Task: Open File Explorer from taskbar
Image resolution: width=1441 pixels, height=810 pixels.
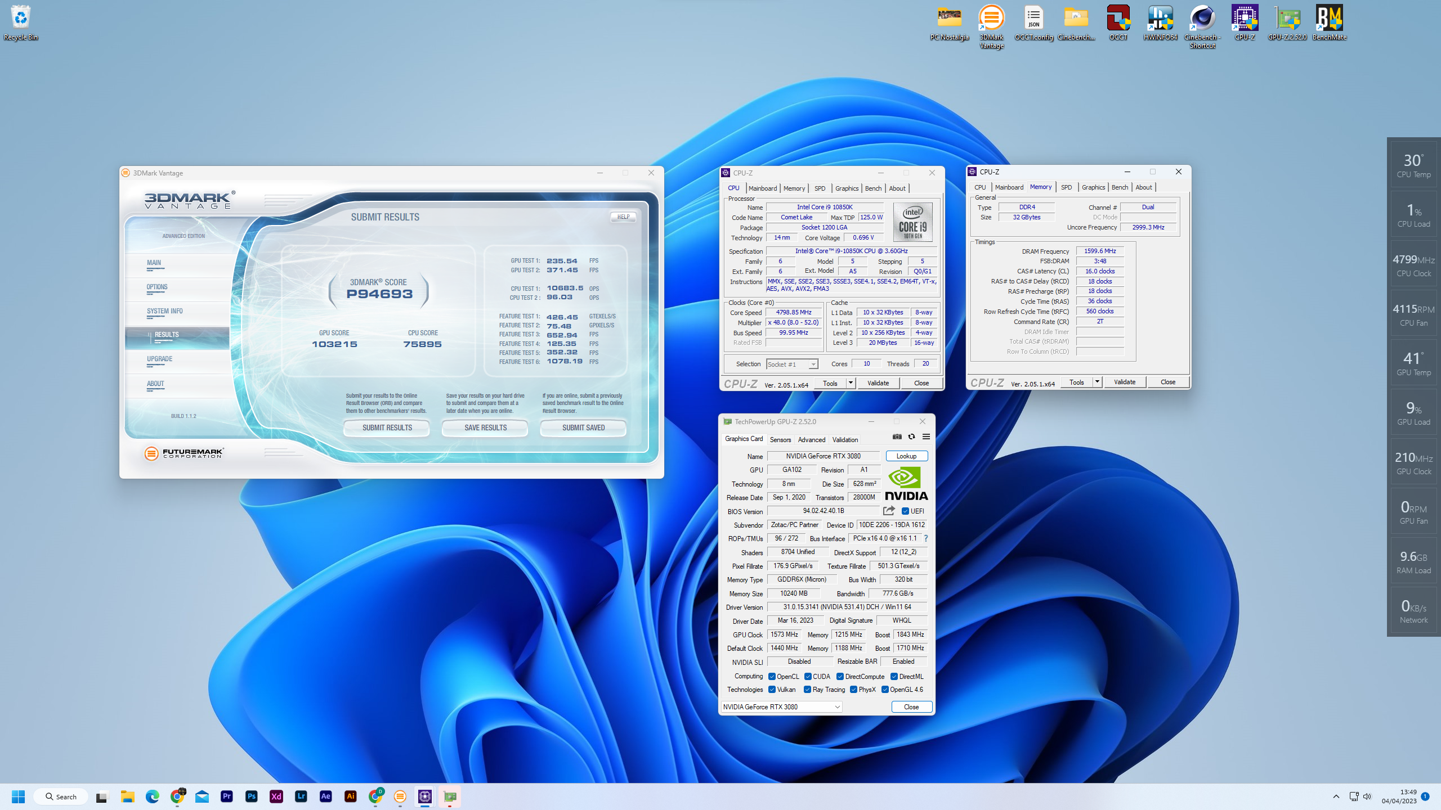Action: (x=128, y=796)
